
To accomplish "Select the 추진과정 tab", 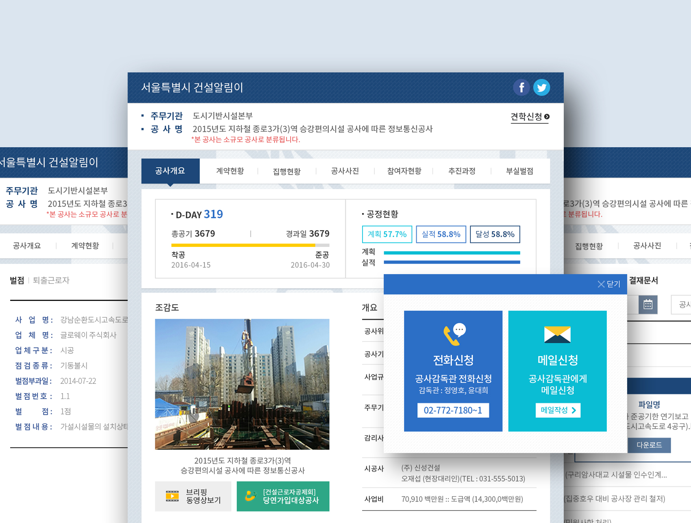I will tap(462, 171).
